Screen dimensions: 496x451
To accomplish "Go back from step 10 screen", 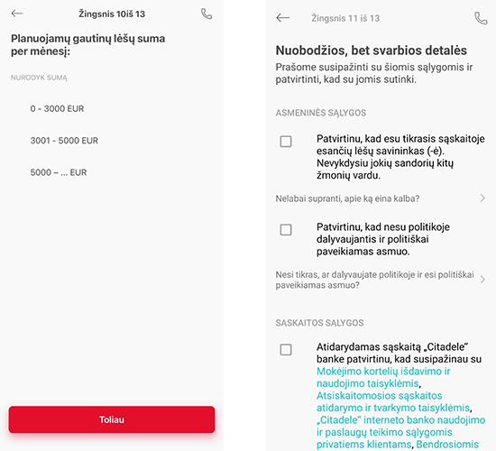I will tap(17, 14).
